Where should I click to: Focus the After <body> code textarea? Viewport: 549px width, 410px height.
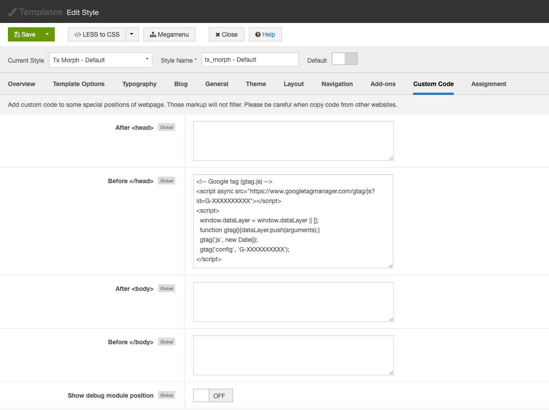point(293,302)
